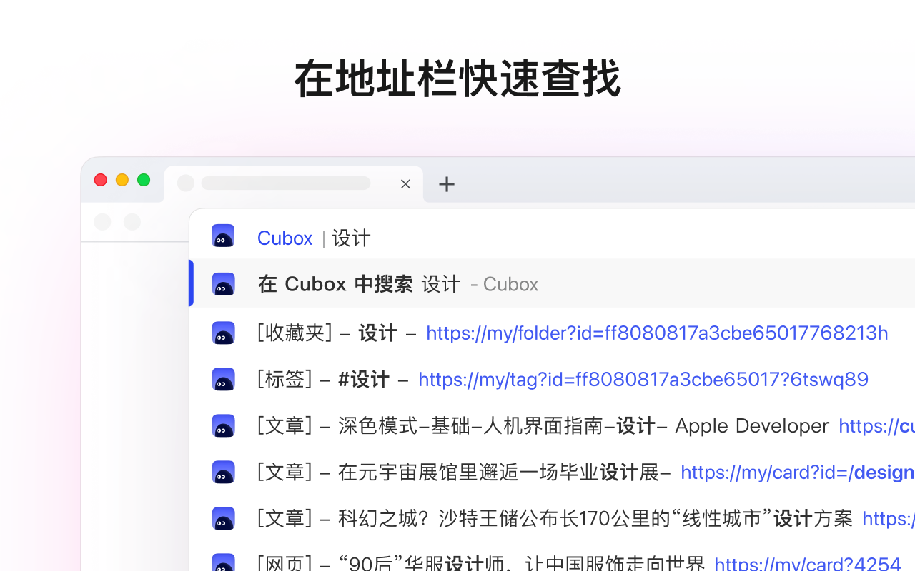Click the Cubox icon next to the 线性城市 article row

tap(224, 518)
